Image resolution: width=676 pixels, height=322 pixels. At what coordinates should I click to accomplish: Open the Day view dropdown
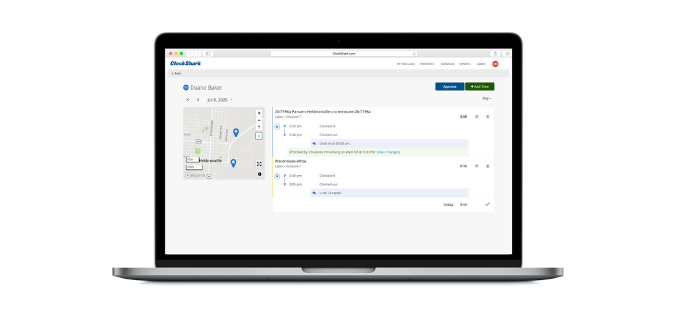(x=487, y=98)
